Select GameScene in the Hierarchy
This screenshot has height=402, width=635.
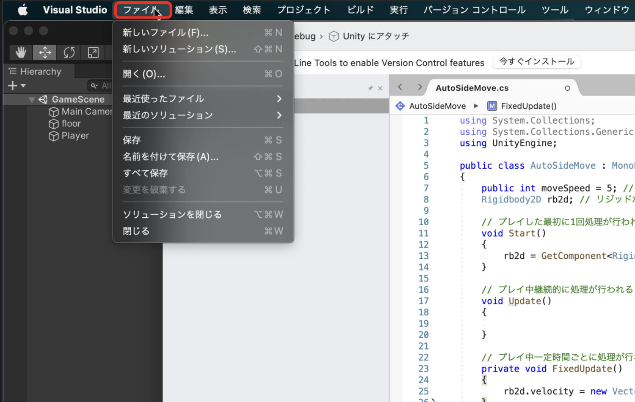(78, 99)
